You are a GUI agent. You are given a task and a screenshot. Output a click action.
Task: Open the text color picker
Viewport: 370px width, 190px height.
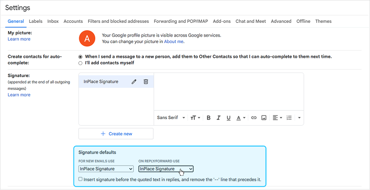pyautogui.click(x=241, y=117)
